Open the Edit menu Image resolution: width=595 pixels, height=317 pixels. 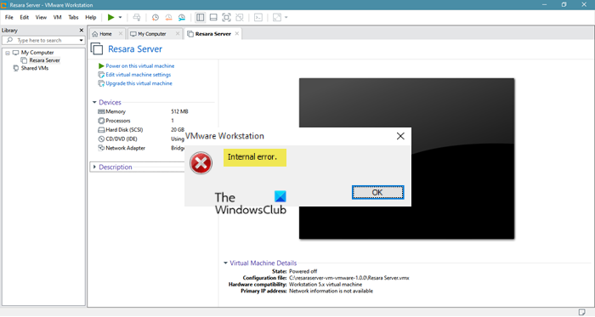[x=25, y=18]
